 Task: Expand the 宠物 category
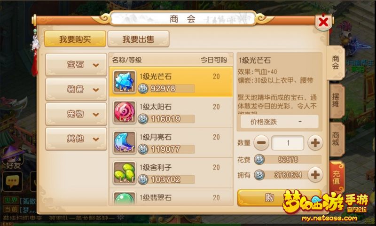tap(76, 114)
